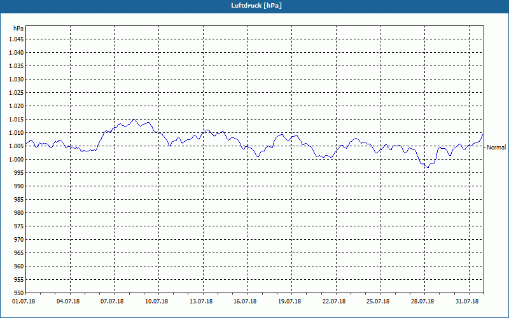
Task: Click the 1.020 y-axis label
Action: [17, 106]
